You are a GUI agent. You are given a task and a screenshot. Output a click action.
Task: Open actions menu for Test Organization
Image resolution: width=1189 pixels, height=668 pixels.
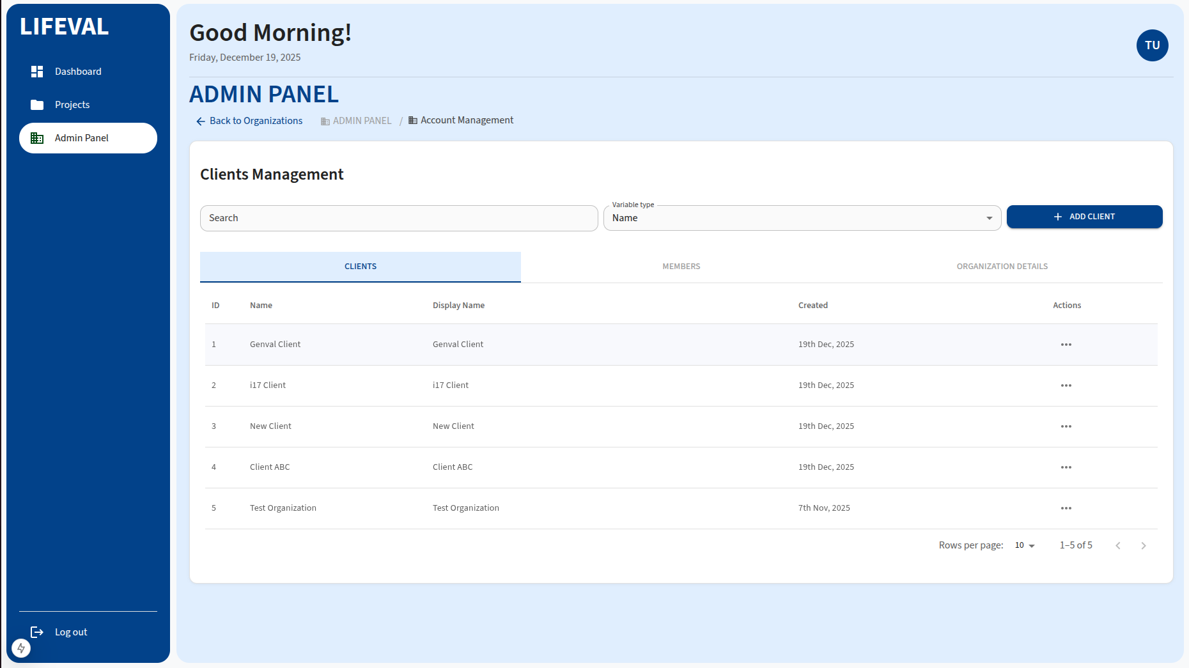(x=1066, y=508)
